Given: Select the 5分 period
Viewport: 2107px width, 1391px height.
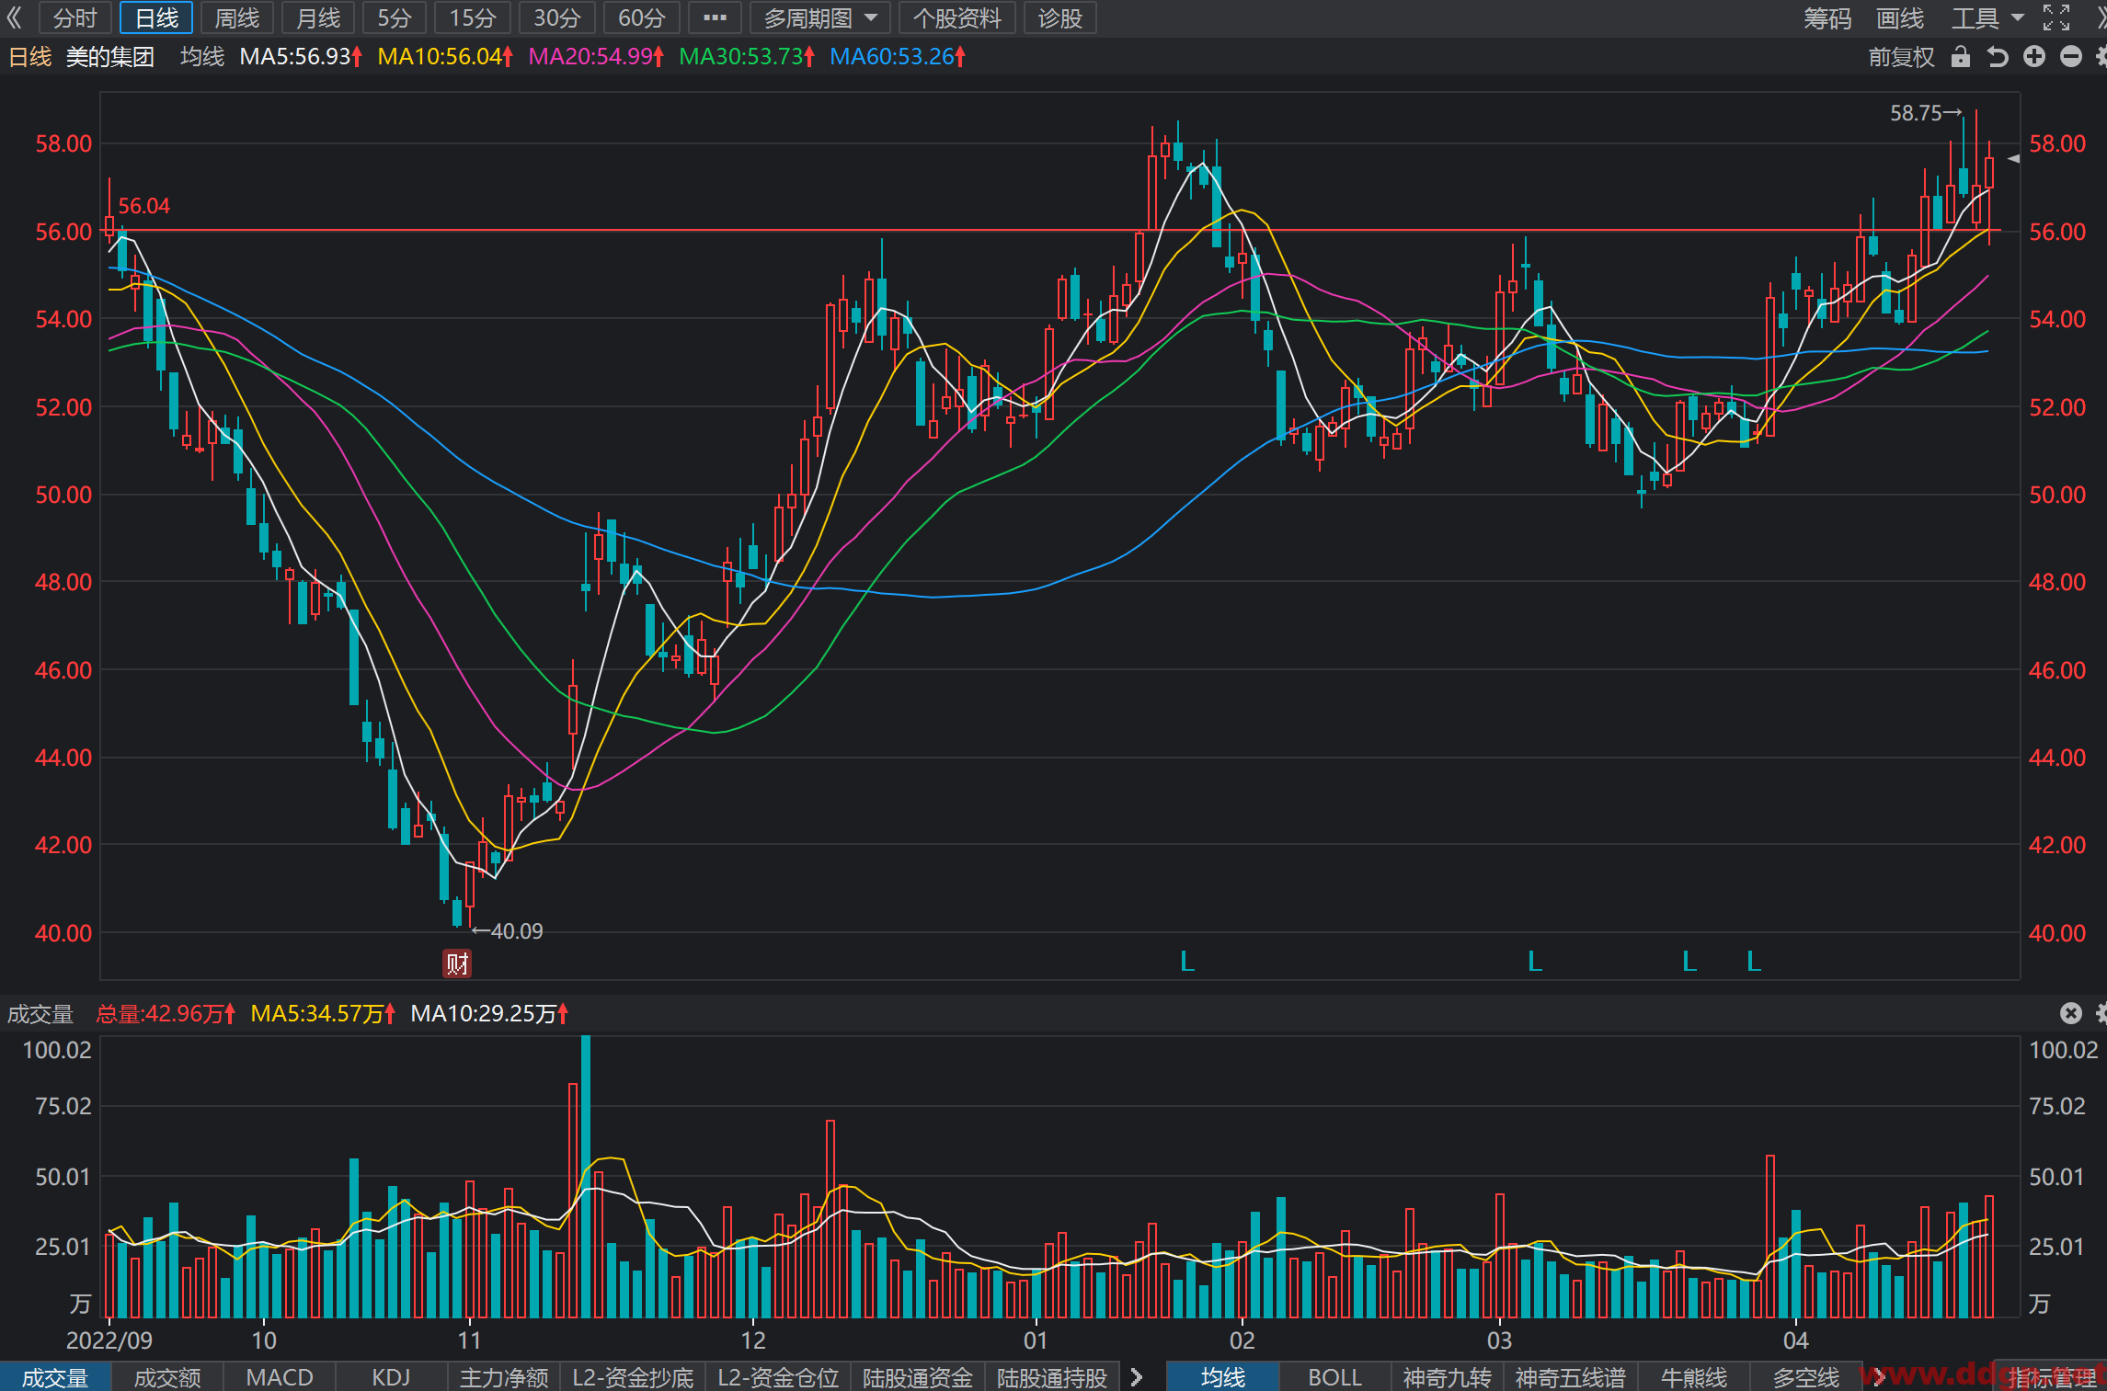Looking at the screenshot, I should (395, 17).
